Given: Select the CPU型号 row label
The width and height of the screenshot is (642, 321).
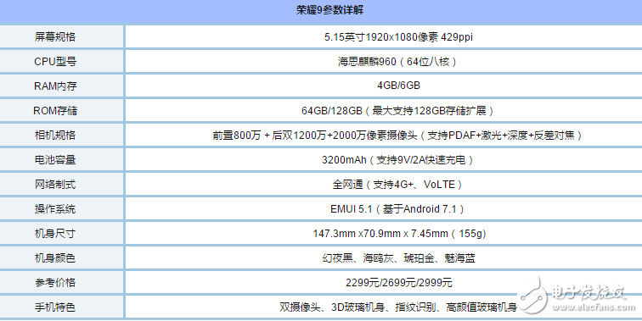Looking at the screenshot, I should (x=55, y=61).
